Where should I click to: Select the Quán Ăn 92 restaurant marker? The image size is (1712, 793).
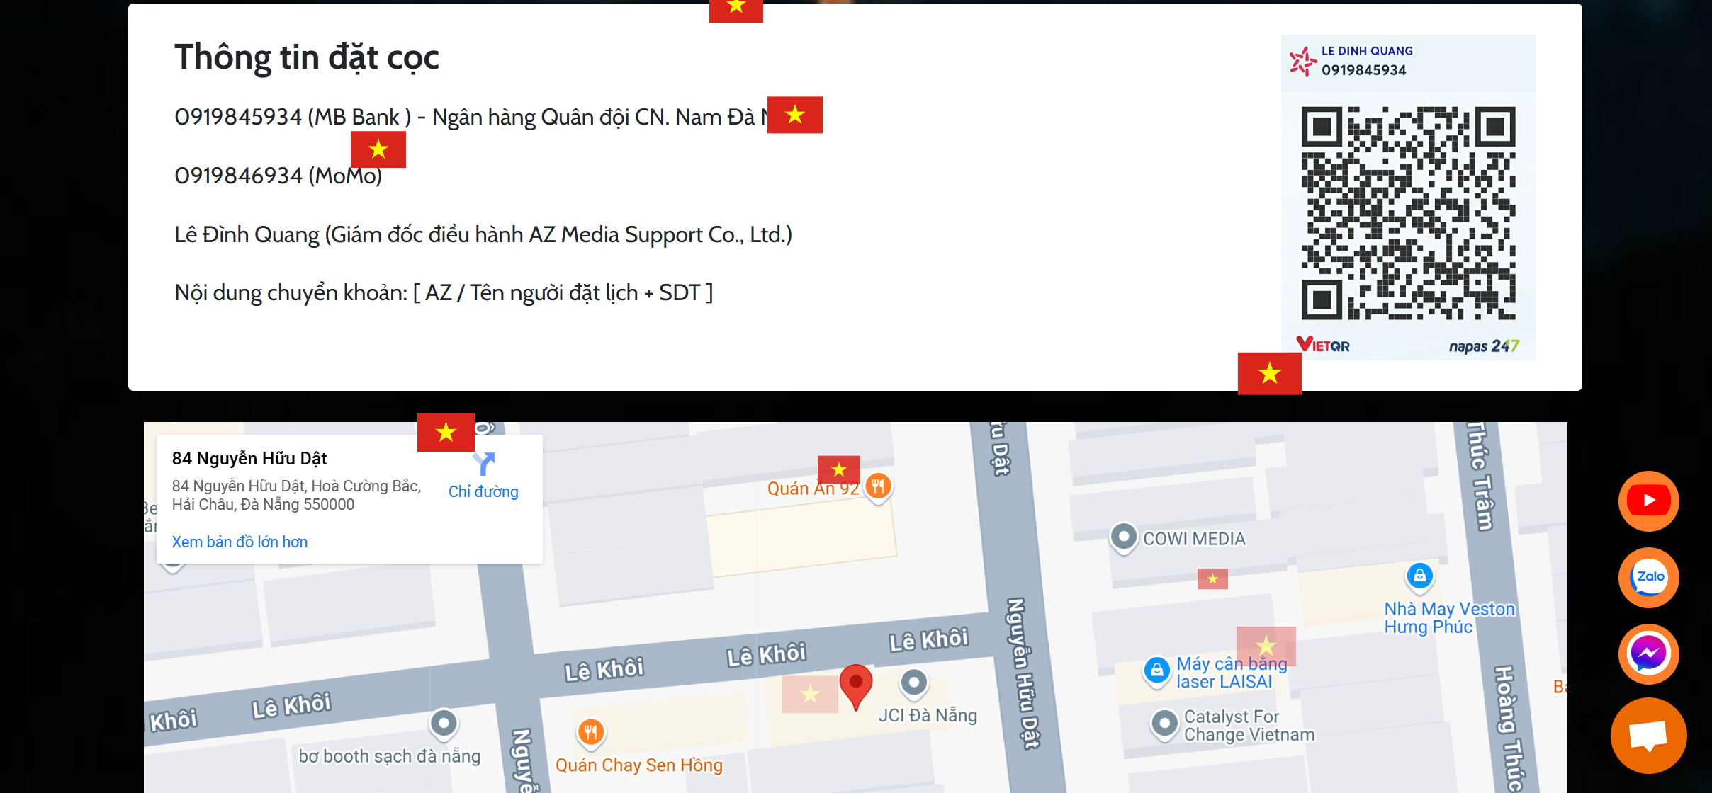click(878, 486)
